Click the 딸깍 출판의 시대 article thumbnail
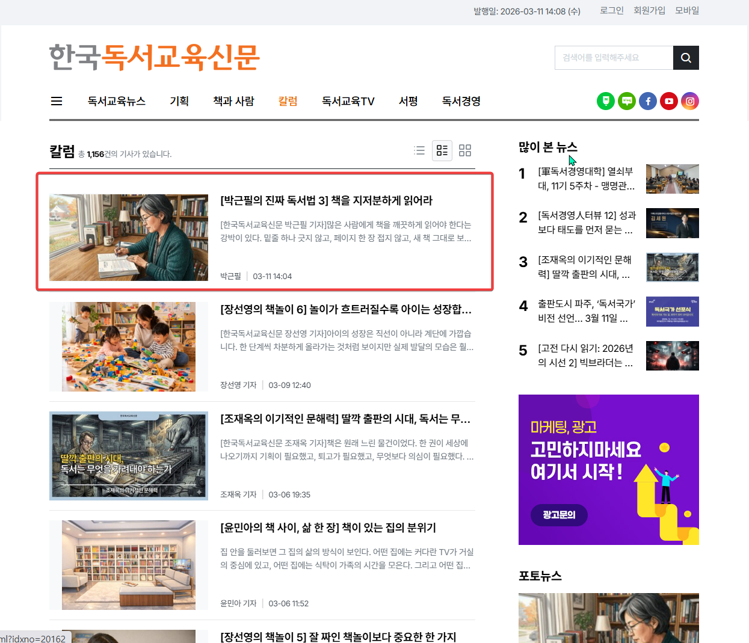 129,456
